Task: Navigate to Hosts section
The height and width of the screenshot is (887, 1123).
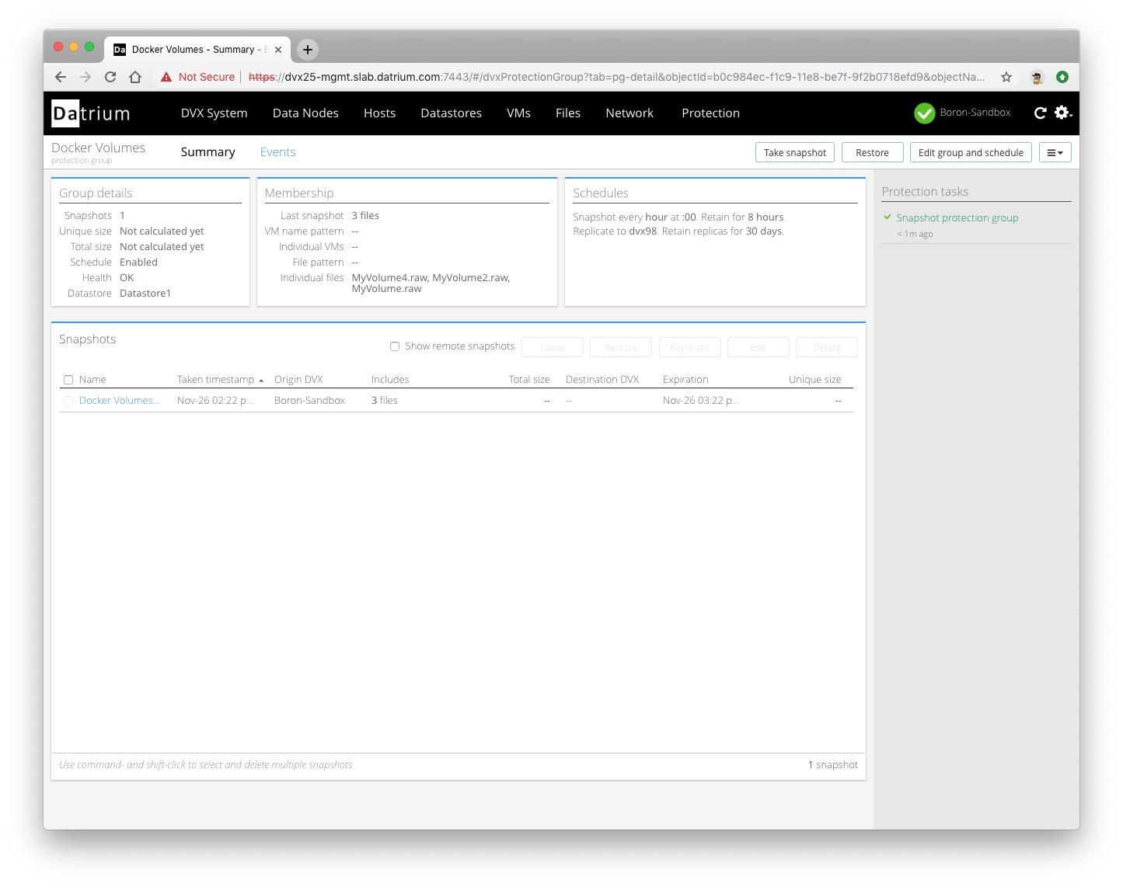Action: tap(379, 113)
